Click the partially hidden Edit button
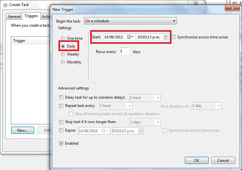Image resolution: width=242 pixels, height=170 pixels. (44, 130)
